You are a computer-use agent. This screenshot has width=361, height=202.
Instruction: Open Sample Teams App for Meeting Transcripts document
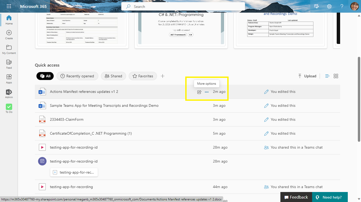click(104, 105)
